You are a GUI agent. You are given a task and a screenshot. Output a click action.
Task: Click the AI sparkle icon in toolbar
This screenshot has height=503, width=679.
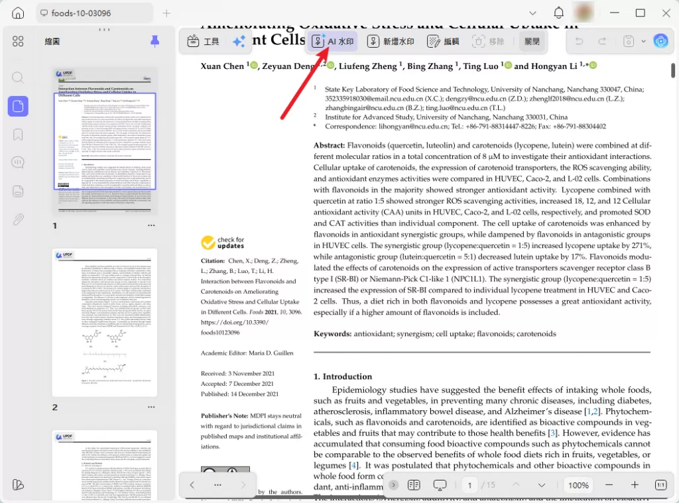pos(238,42)
